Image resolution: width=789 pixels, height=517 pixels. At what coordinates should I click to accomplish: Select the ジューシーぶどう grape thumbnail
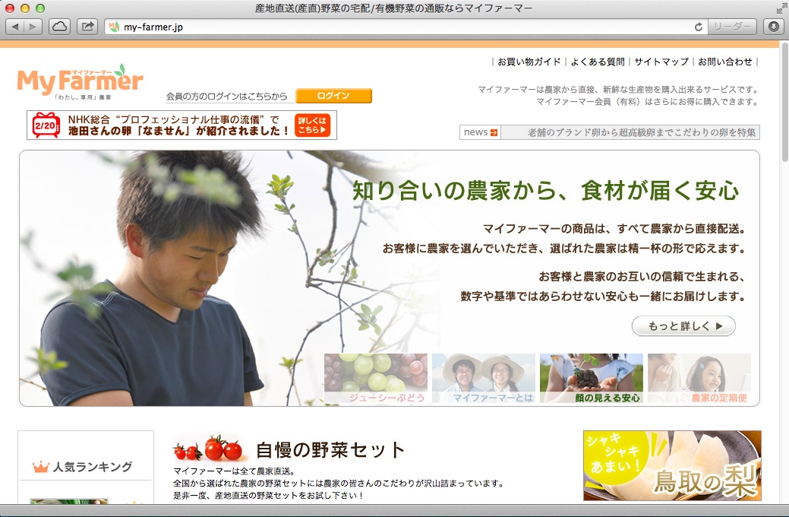376,378
